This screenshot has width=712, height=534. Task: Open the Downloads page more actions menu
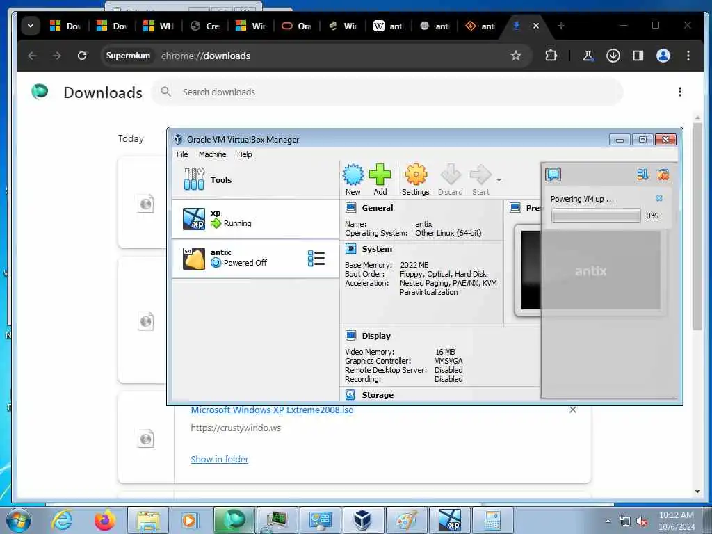coord(680,92)
